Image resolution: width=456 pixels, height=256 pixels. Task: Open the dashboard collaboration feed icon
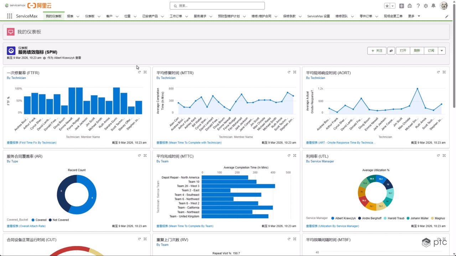point(391,51)
